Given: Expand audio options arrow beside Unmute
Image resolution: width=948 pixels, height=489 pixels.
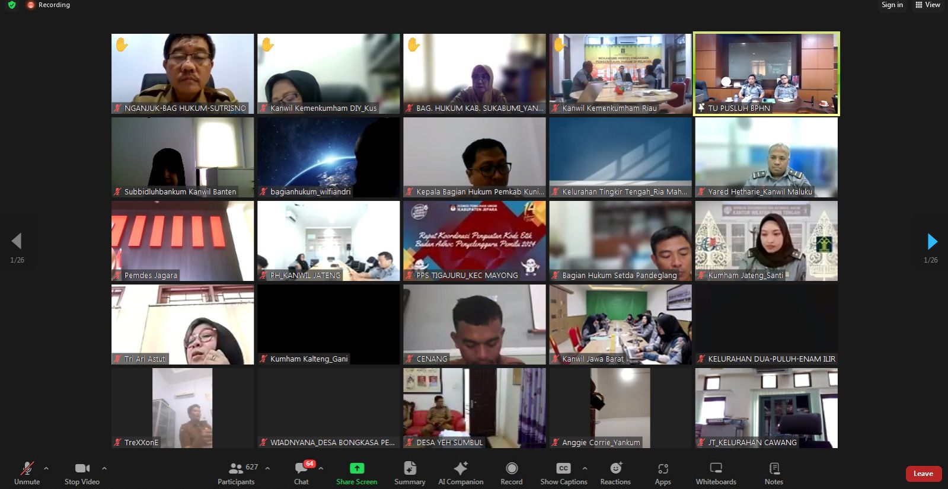Looking at the screenshot, I should (46, 468).
